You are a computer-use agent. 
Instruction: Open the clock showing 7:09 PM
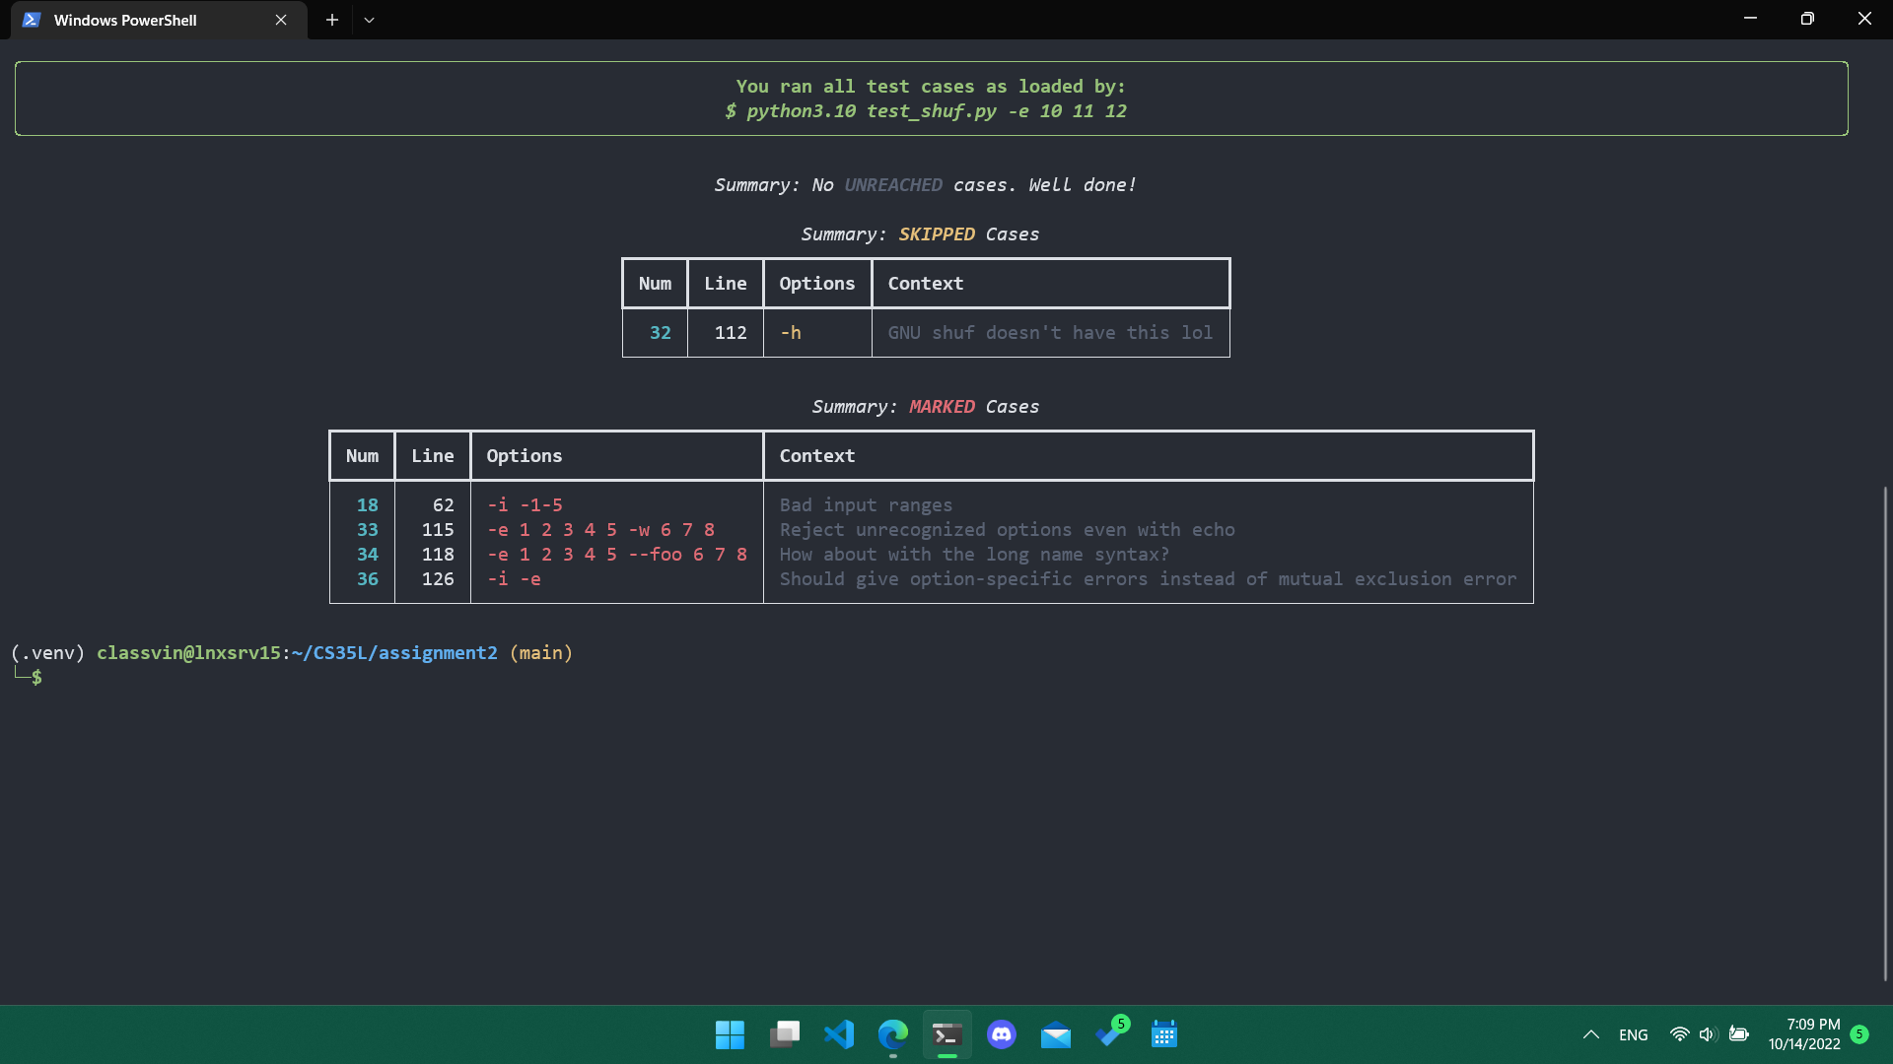[x=1804, y=1034]
